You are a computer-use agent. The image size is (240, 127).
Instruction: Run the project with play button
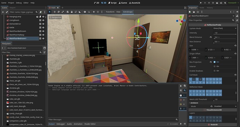pos(201,3)
